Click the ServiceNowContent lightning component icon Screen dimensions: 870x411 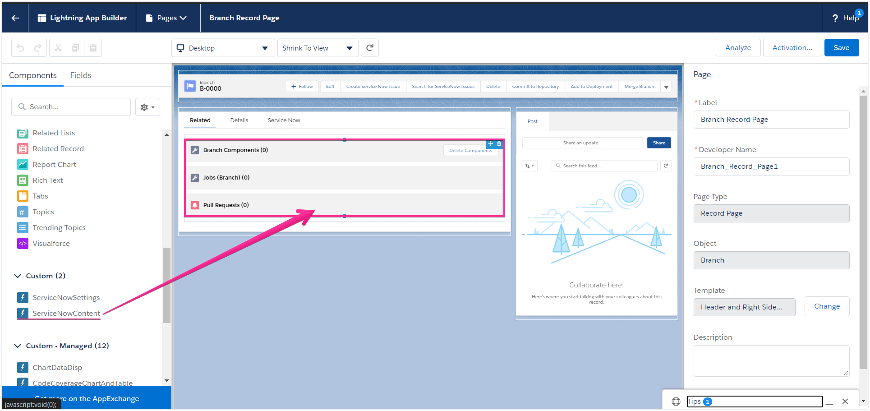click(x=23, y=313)
